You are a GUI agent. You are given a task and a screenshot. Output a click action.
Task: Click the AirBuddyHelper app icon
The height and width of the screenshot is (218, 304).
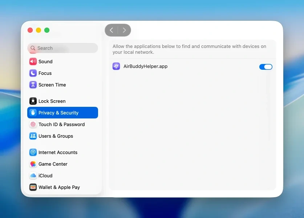click(116, 66)
